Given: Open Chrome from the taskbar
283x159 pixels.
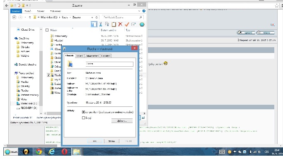Looking at the screenshot, I should pos(39,152).
